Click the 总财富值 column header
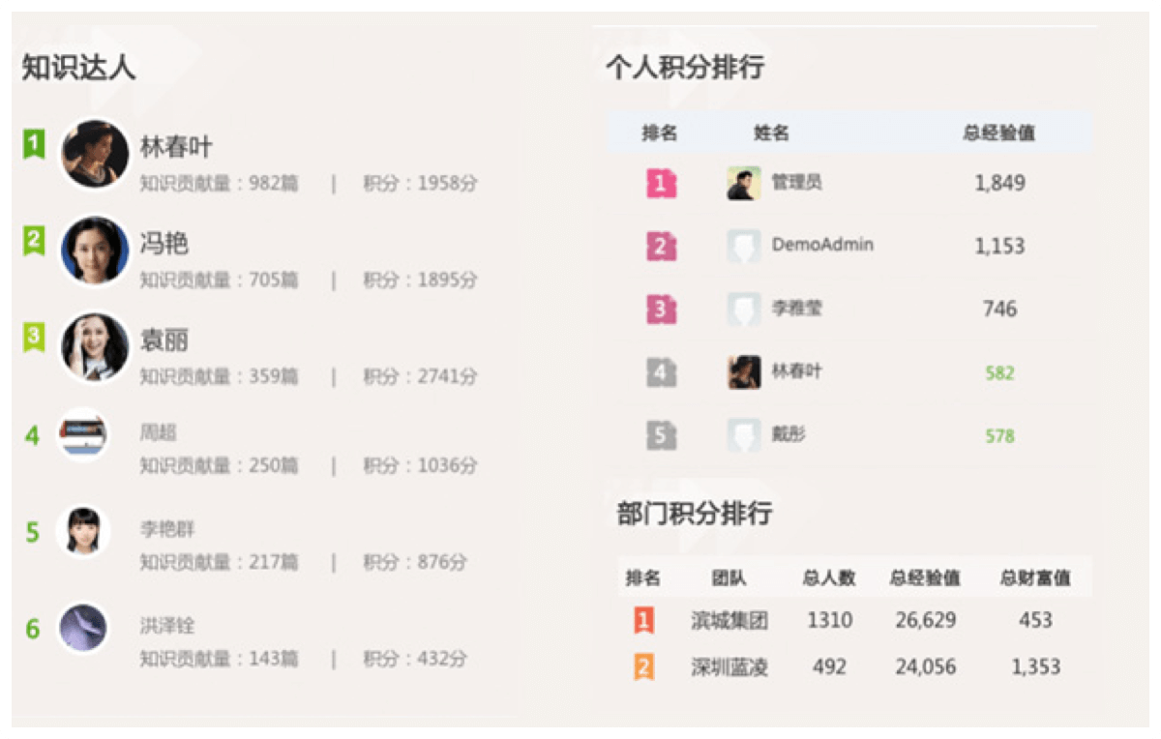The image size is (1161, 739). click(1034, 578)
